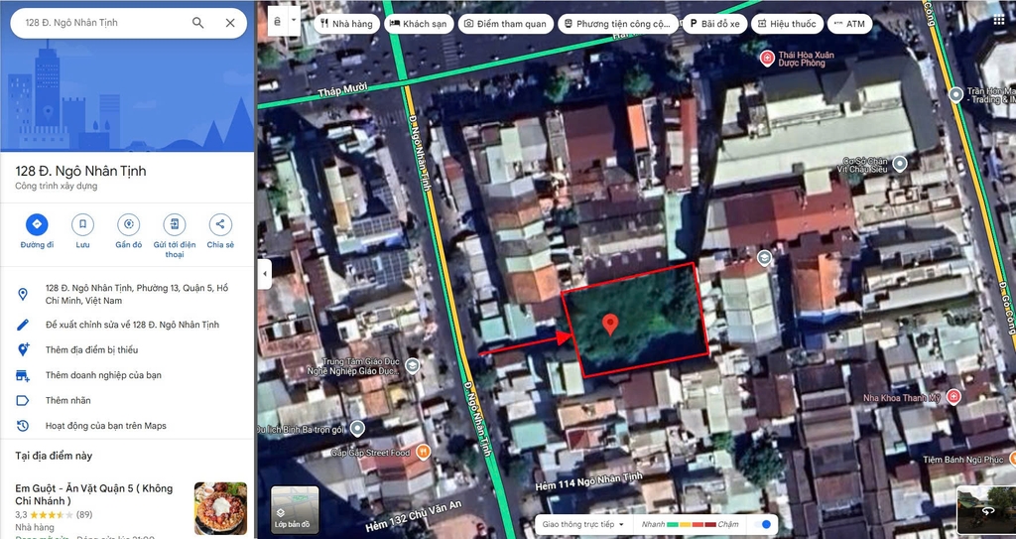Select the Hiệu thuốc filter chip
This screenshot has height=539, width=1016.
coord(787,24)
